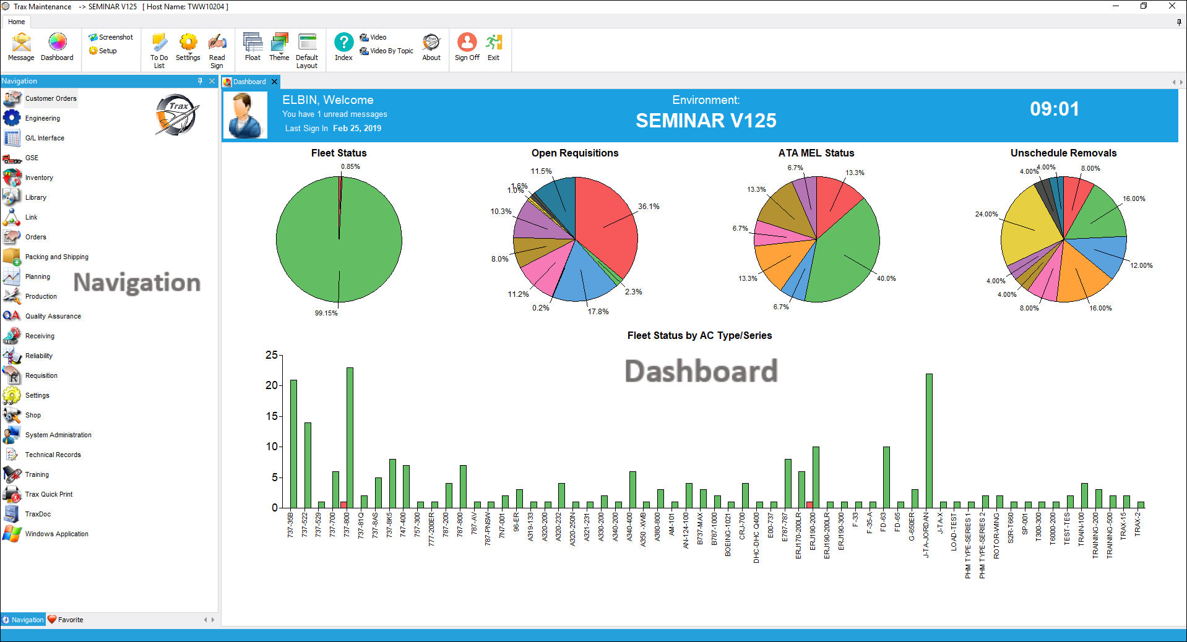Click the 737-800 bar in fleet chart
This screenshot has height=642, width=1187.
pyautogui.click(x=350, y=437)
